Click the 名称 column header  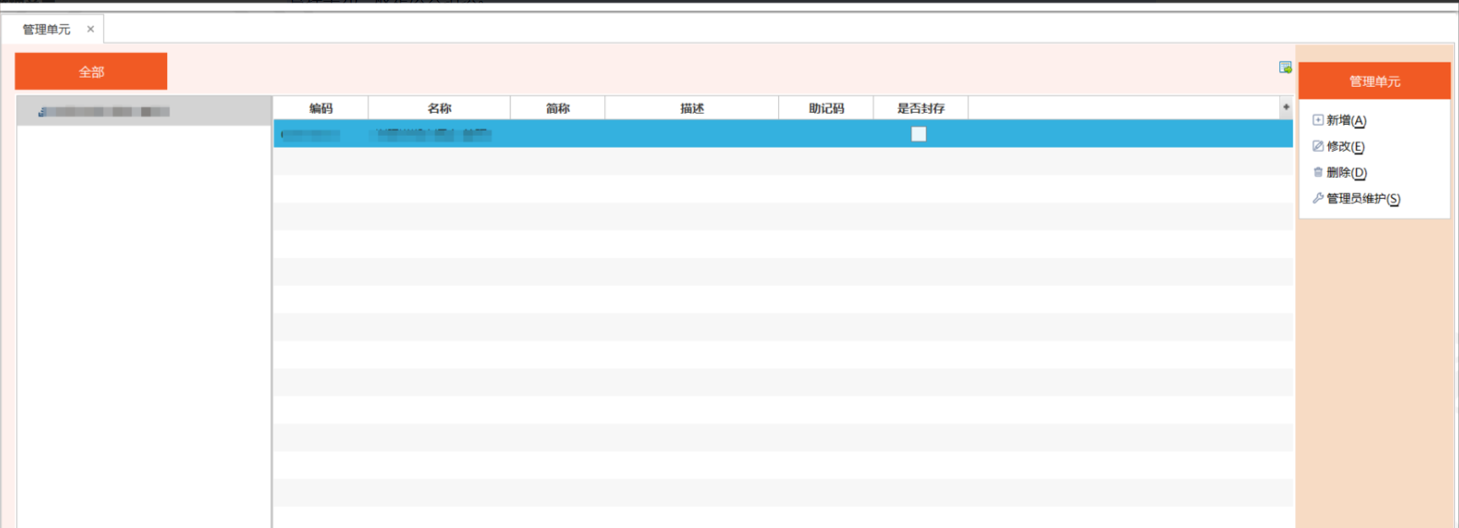[439, 108]
